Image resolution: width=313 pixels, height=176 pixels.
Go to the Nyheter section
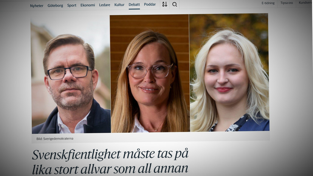tap(37, 6)
